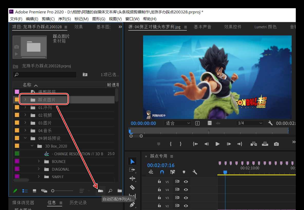Create a new bin with folder icon
This screenshot has height=210, width=304.
coord(119,191)
